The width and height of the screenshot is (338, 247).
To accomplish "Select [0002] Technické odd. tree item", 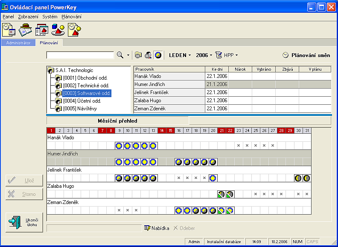I will tap(86, 86).
